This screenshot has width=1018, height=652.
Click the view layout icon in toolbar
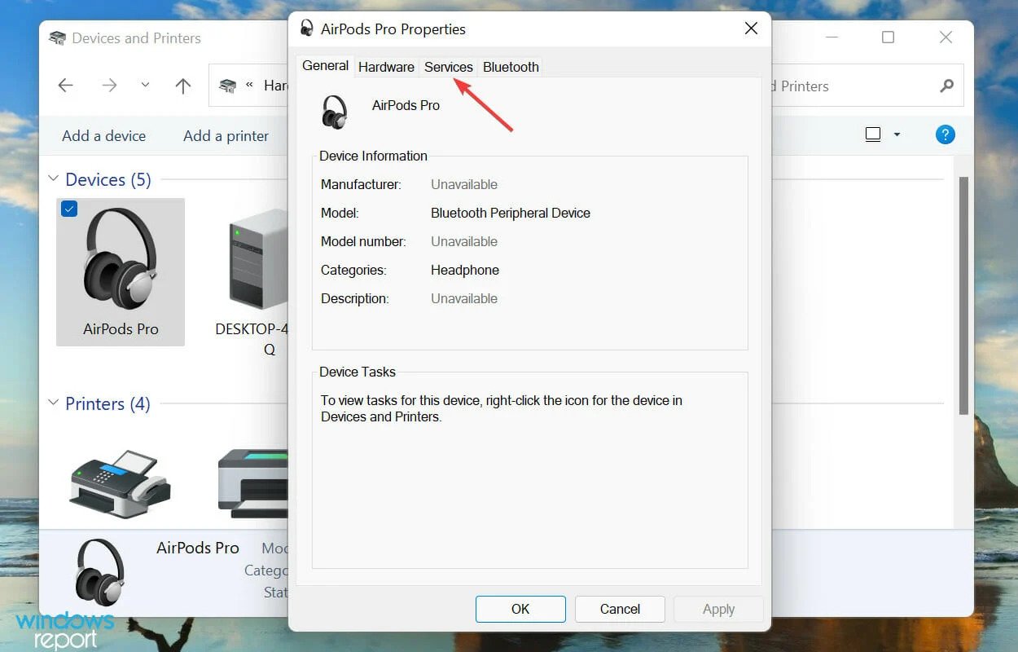tap(873, 134)
